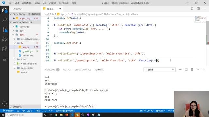The width and height of the screenshot is (209, 117).
Task: Click the Tests status bar item
Action: pos(38,111)
